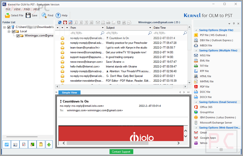243x156 pixels.
Task: Click the checked calendar toolbar icon
Action: (x=71, y=23)
